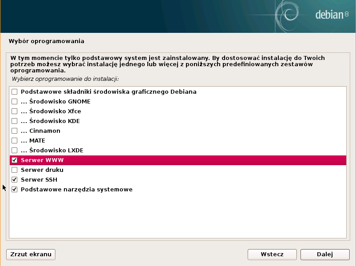
Task: Highlight the '... Środowisko GNOME' label text
Action: click(x=55, y=102)
